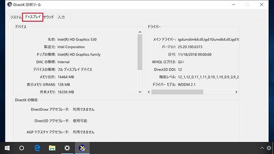
Task: Click device type フル ディスプレイ デバイス
Action: tap(75, 69)
